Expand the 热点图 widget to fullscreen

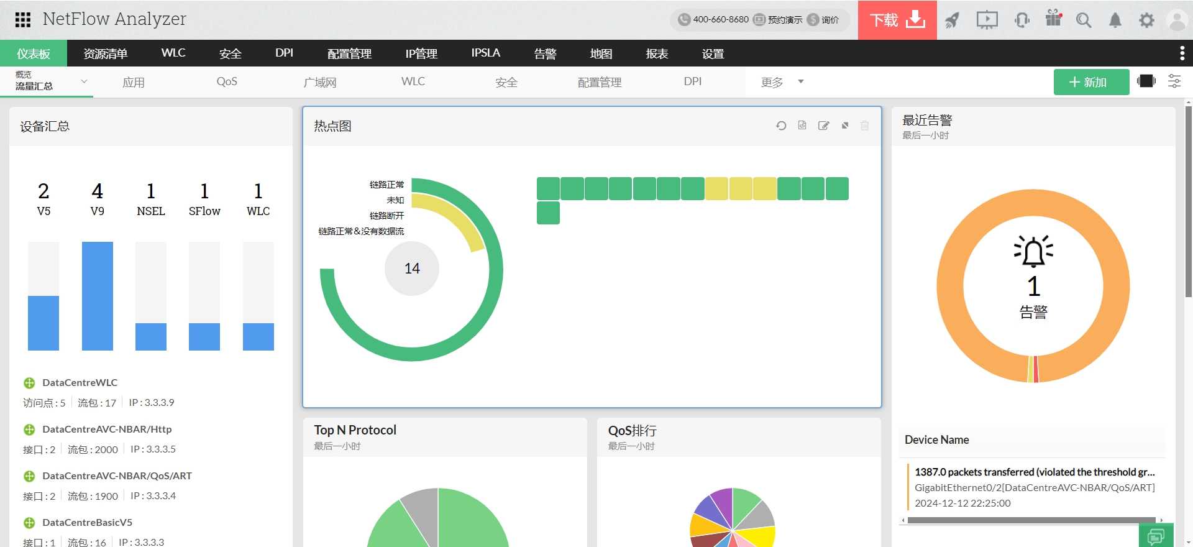pyautogui.click(x=845, y=126)
